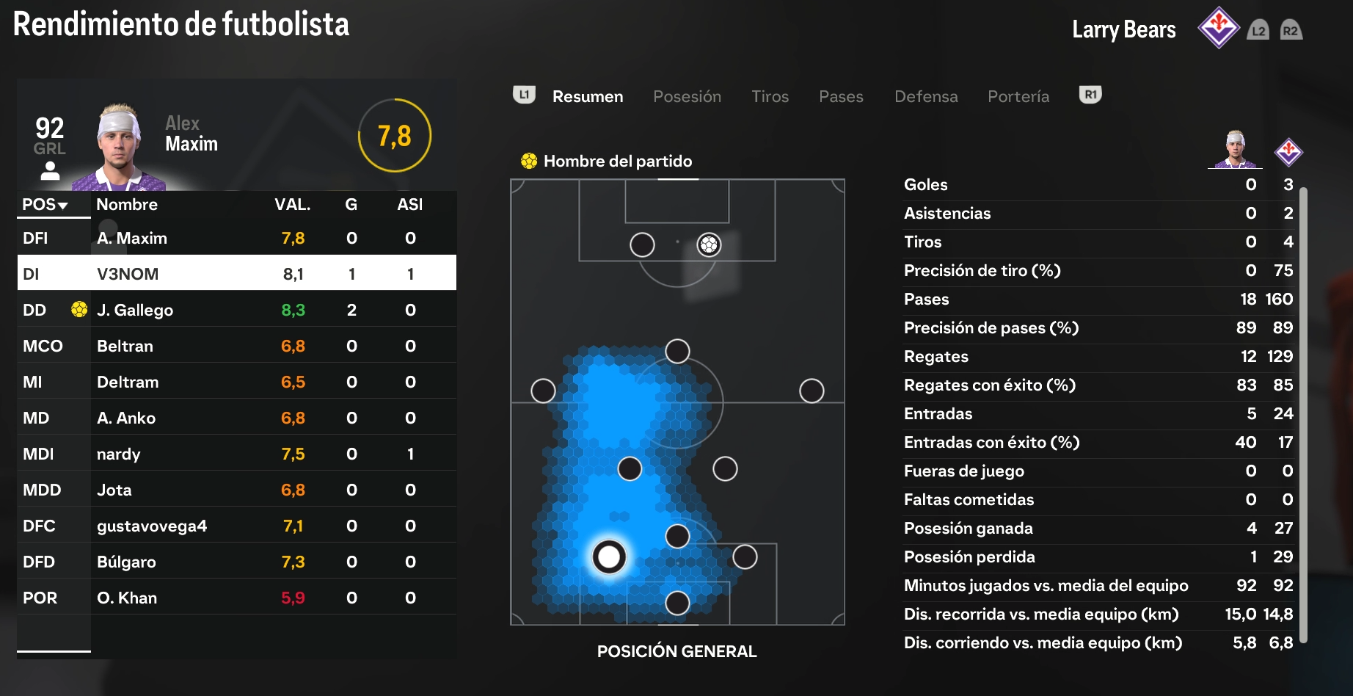This screenshot has height=696, width=1353.
Task: Click the player portrait thumbnail above stats column
Action: pyautogui.click(x=1235, y=150)
